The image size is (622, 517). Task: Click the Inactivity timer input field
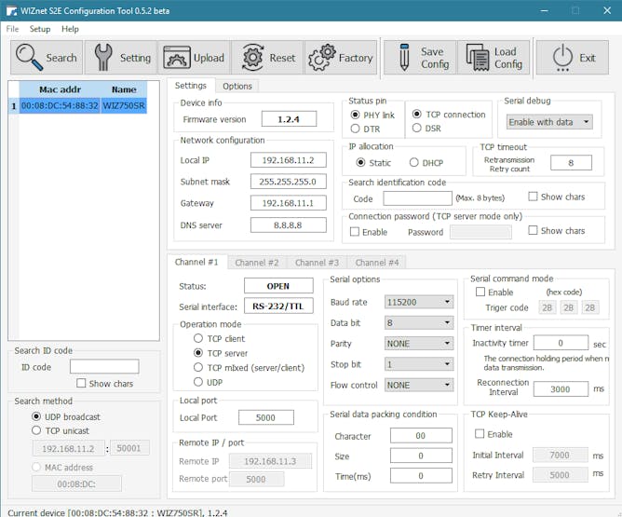pos(561,343)
